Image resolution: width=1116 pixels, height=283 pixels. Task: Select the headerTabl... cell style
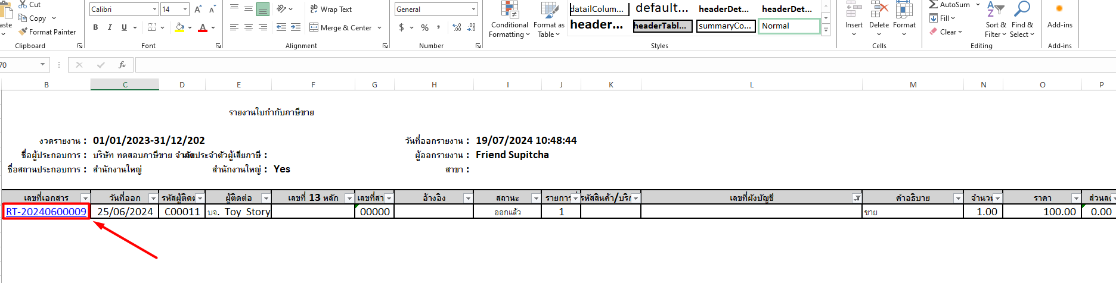tap(662, 26)
